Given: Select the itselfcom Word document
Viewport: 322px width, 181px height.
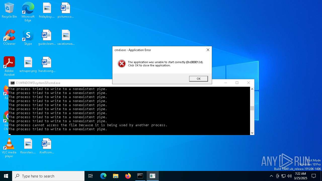Looking at the screenshot, I should (x=47, y=146).
